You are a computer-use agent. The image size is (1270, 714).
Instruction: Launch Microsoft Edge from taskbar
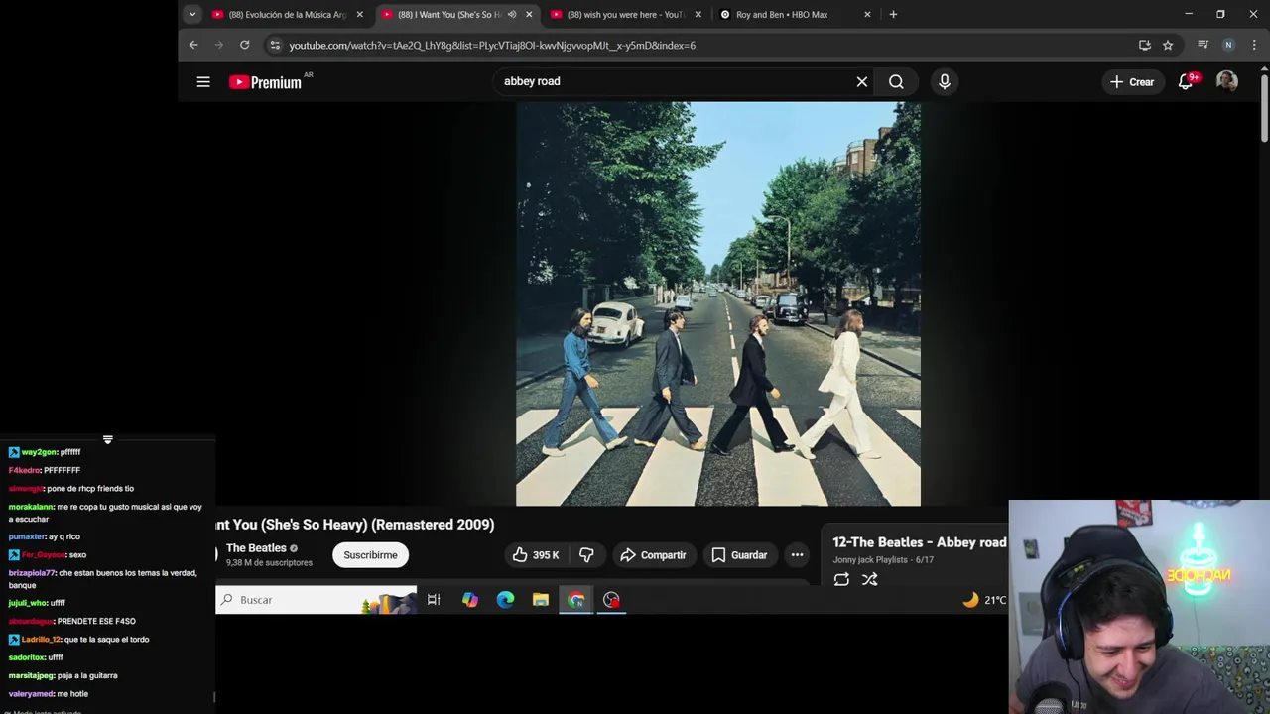505,600
